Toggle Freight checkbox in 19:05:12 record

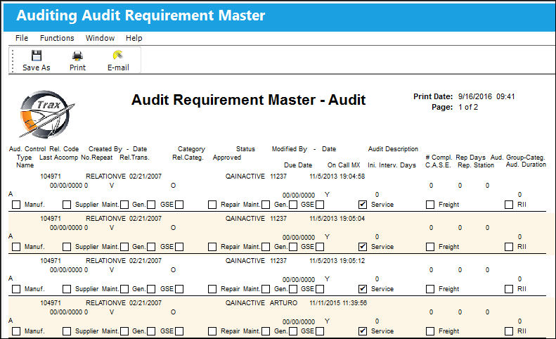tap(430, 289)
